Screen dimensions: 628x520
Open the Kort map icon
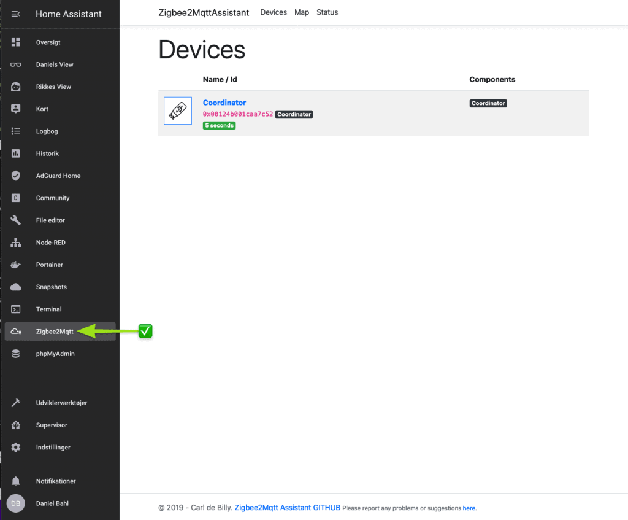click(15, 109)
